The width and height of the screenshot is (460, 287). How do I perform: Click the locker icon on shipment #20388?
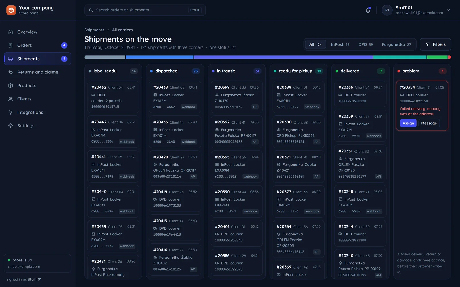pyautogui.click(x=279, y=95)
